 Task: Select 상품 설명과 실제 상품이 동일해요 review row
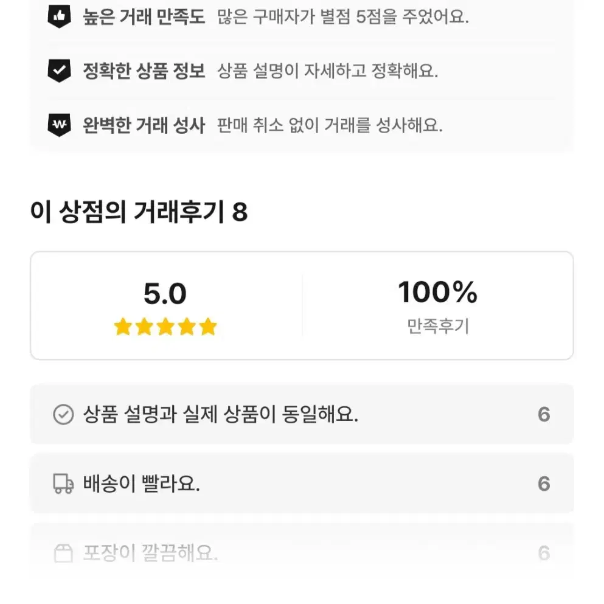click(x=302, y=414)
